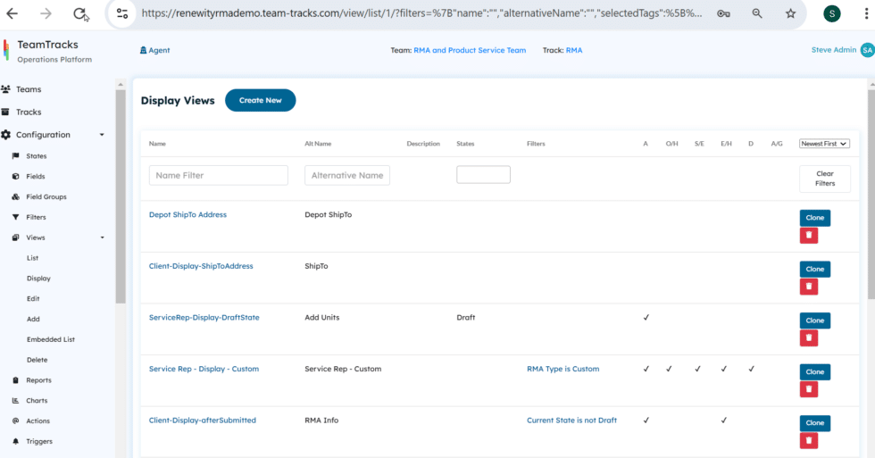Open the Depot ShipTo Address view
The width and height of the screenshot is (875, 458).
(x=187, y=215)
